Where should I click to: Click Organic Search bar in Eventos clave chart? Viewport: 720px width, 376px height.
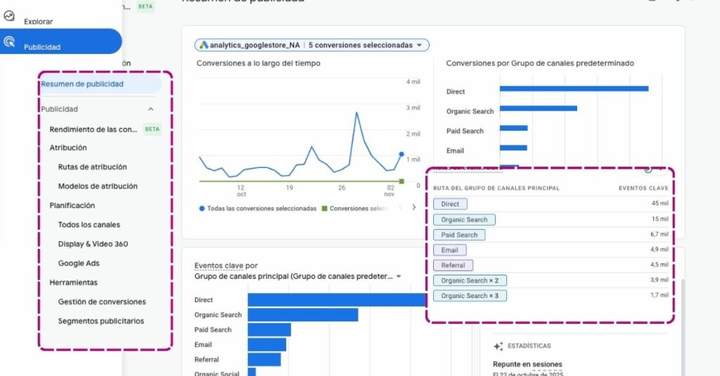pos(302,315)
